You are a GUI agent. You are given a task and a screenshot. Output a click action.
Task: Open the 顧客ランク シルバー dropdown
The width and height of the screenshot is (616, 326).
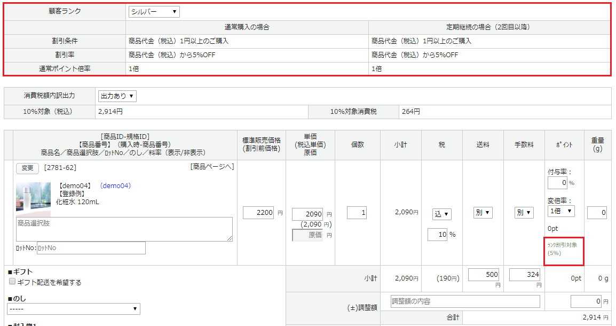pos(154,12)
